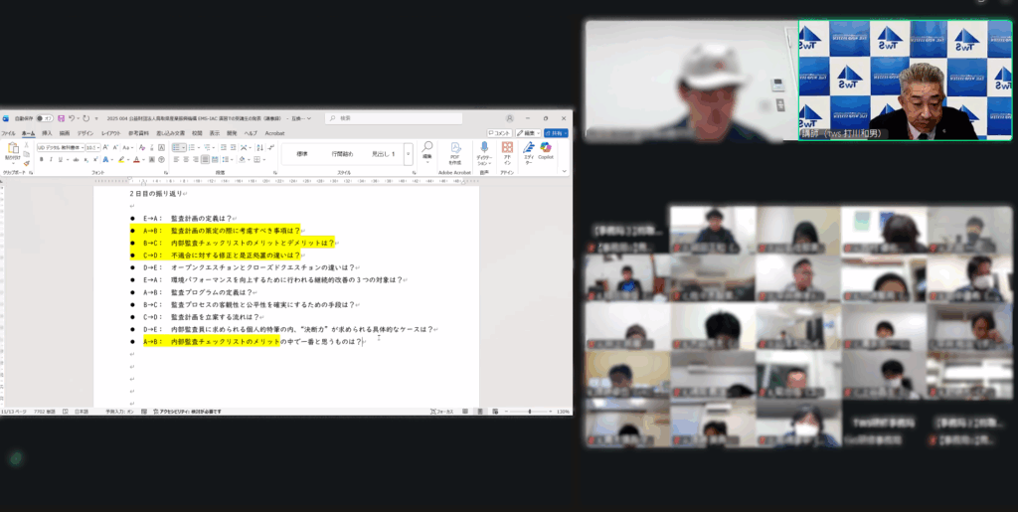Toggle the bullet list button

tap(177, 147)
